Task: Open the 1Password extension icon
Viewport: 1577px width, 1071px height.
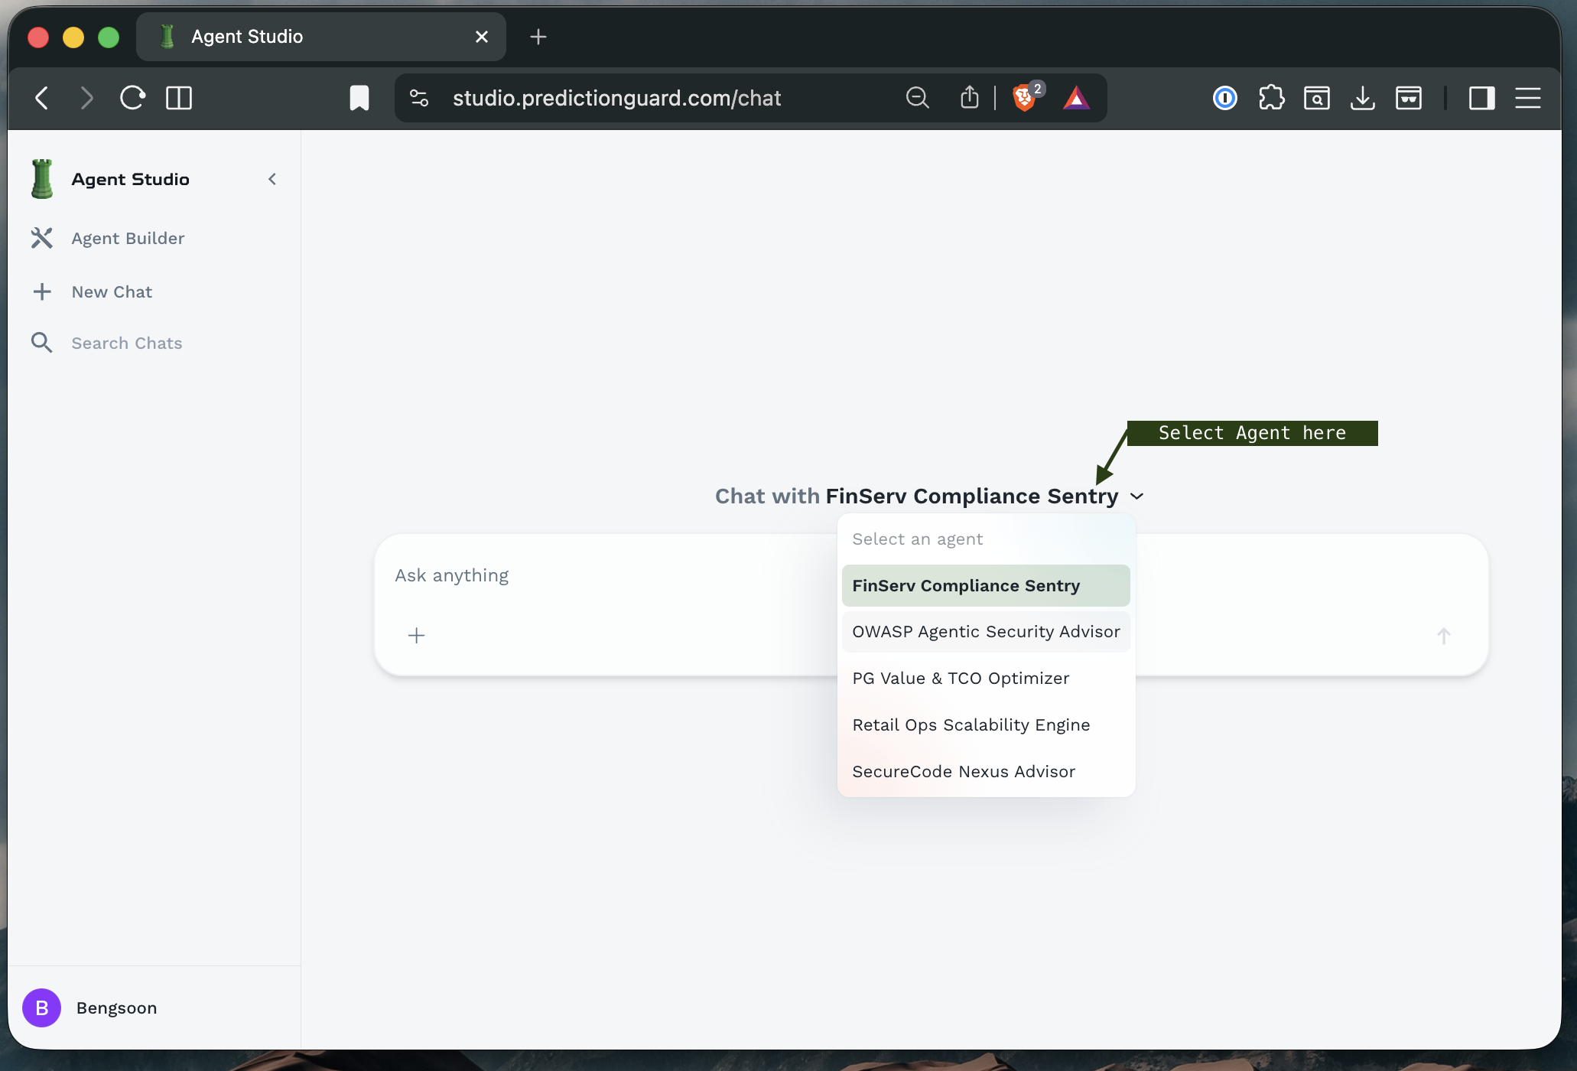Action: (1224, 98)
